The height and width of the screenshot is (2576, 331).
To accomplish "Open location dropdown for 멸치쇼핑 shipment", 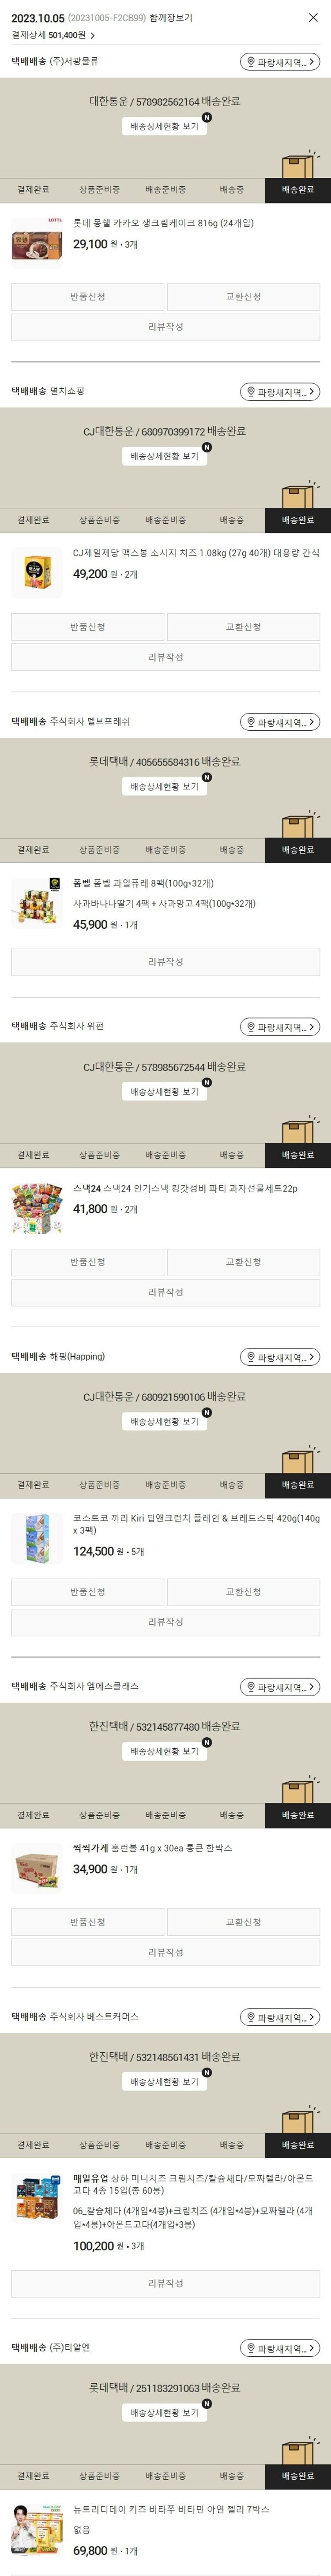I will (x=280, y=392).
